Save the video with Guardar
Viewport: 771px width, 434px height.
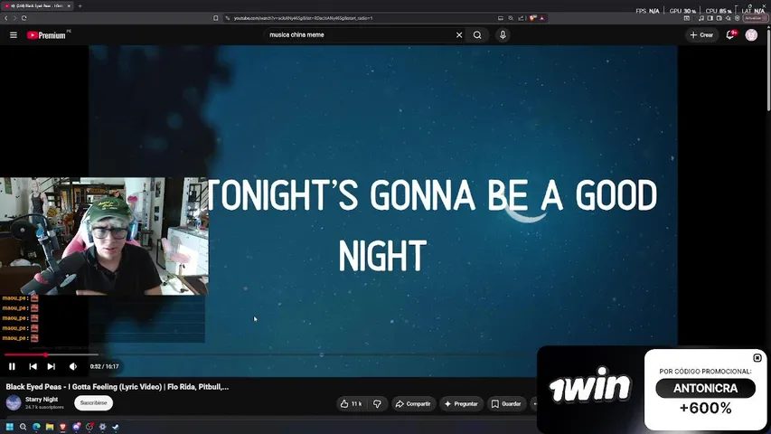click(x=506, y=404)
